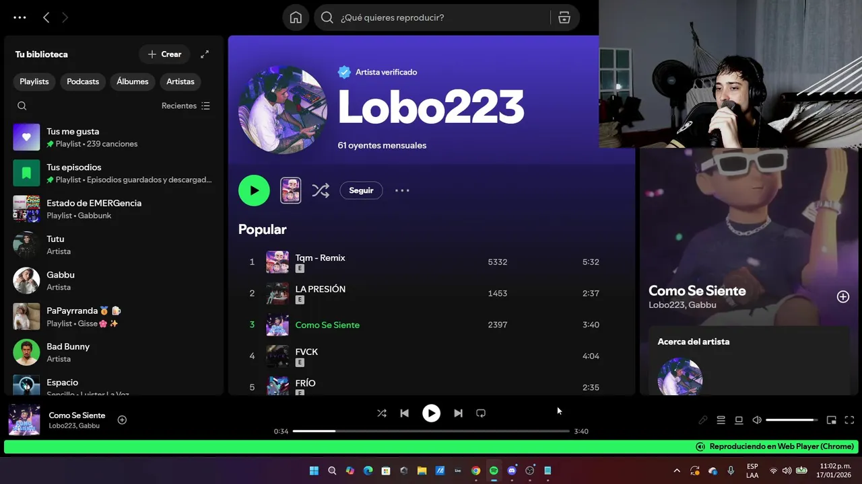The width and height of the screenshot is (862, 484).
Task: Go to the Spotify Home icon
Action: tap(296, 17)
